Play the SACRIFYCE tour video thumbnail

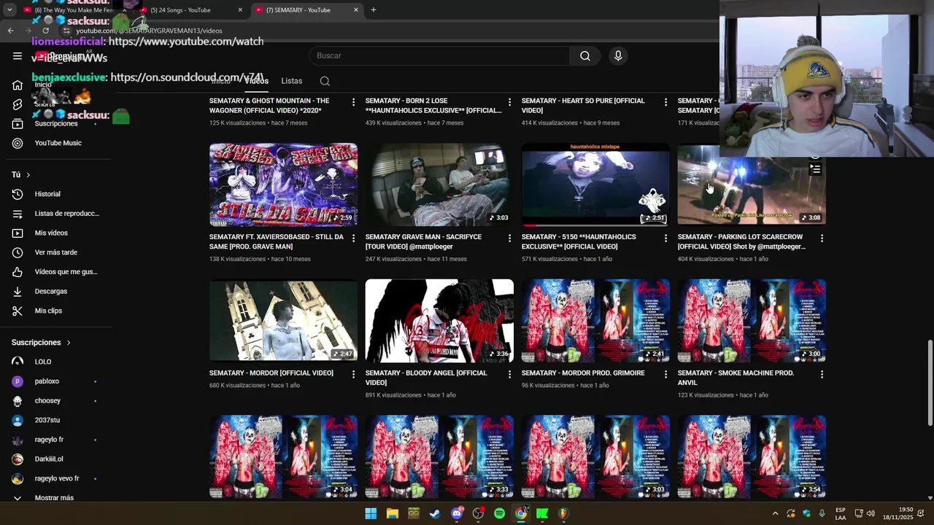click(x=439, y=184)
